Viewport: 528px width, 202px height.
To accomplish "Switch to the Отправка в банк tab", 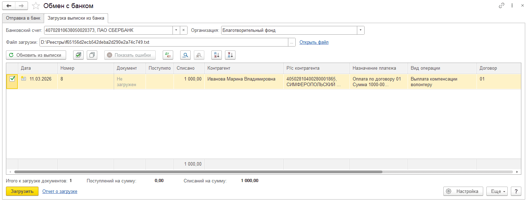I will pyautogui.click(x=23, y=18).
